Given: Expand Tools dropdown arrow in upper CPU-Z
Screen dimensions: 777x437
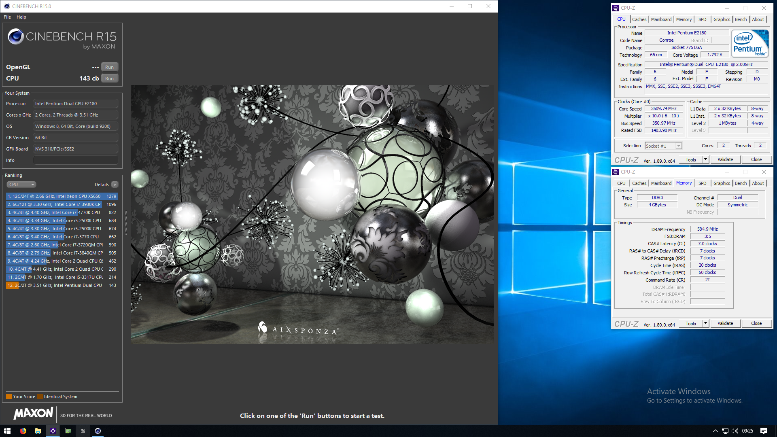Looking at the screenshot, I should (x=705, y=160).
